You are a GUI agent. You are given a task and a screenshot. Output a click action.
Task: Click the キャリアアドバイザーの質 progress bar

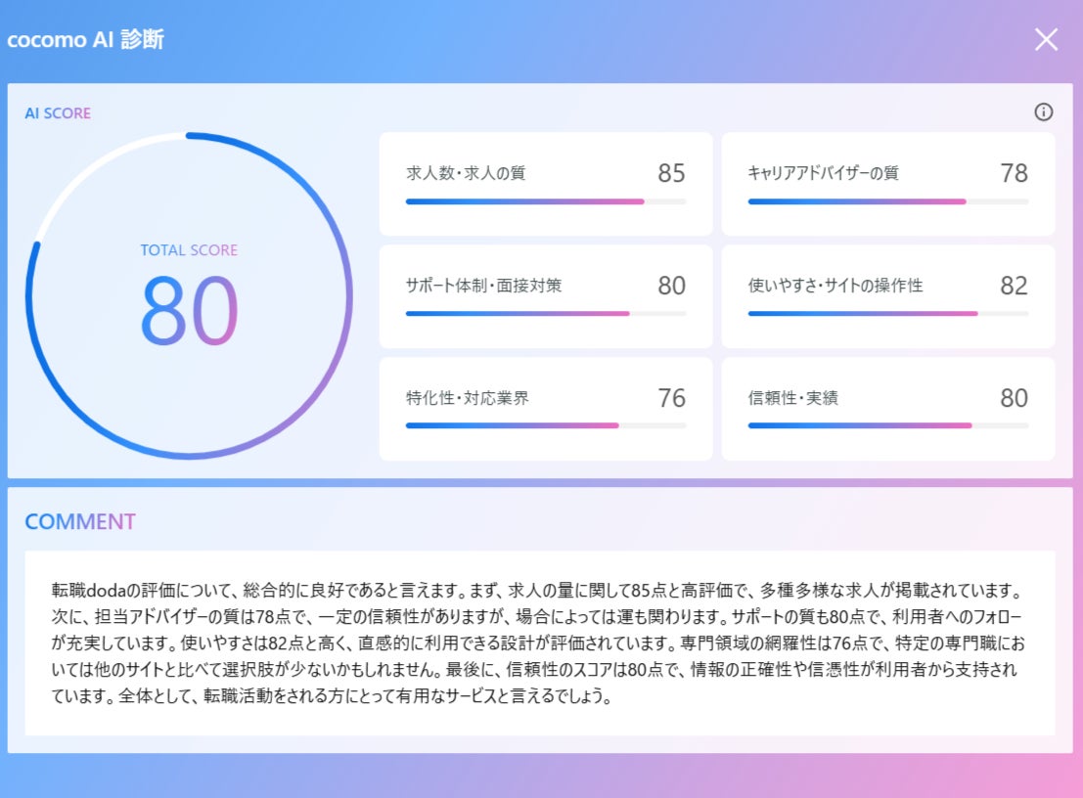pos(887,201)
